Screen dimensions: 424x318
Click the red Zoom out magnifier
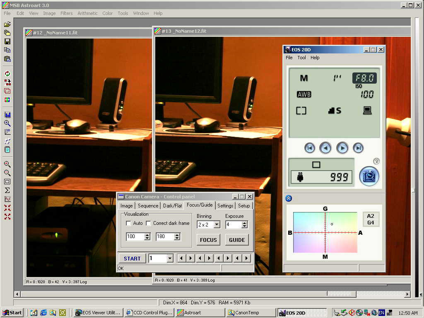point(7,173)
